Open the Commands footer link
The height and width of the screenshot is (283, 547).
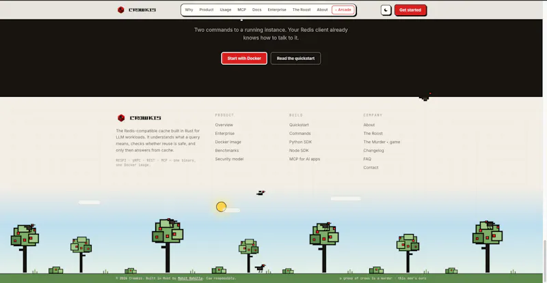click(x=299, y=134)
